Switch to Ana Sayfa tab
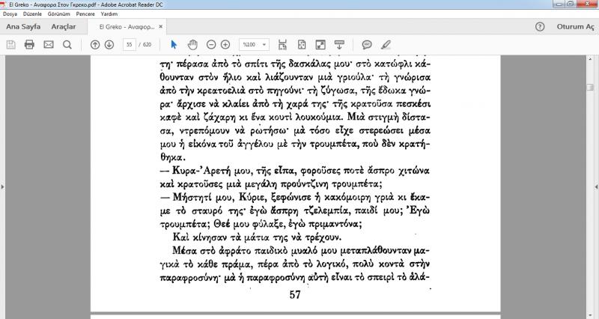The width and height of the screenshot is (599, 319). pos(23,27)
